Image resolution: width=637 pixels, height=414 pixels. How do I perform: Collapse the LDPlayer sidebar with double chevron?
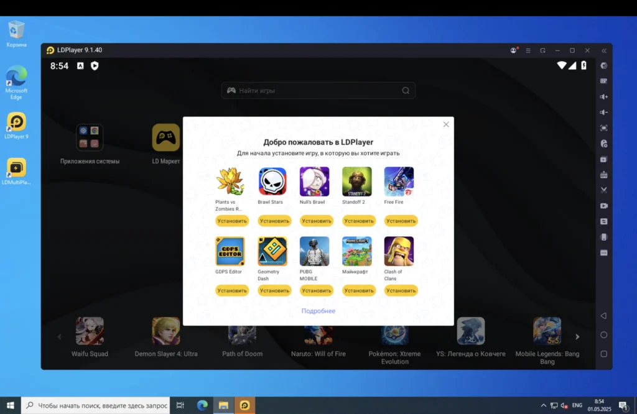click(604, 51)
